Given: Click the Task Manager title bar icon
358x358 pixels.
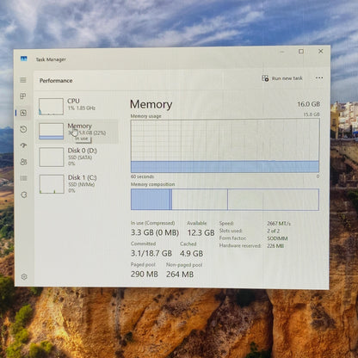Looking at the screenshot, I should pyautogui.click(x=24, y=59).
